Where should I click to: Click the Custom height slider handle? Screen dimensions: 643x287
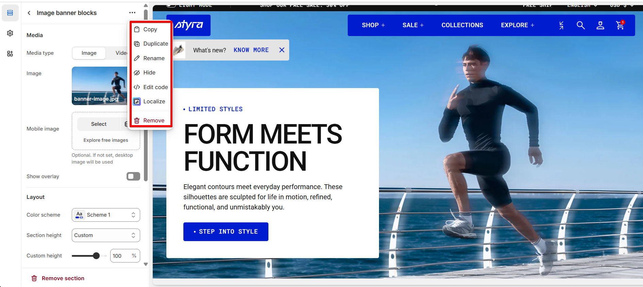click(96, 256)
